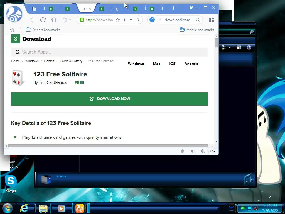Image resolution: width=285 pixels, height=214 pixels.
Task: Open Mobile bookmarks label
Action: (200, 30)
